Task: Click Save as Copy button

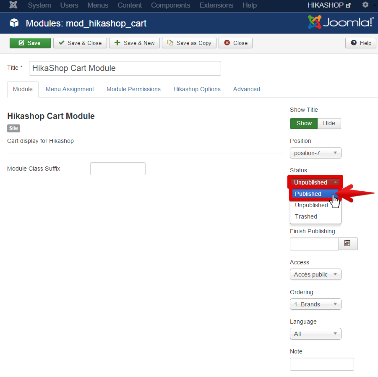Action: (x=189, y=43)
